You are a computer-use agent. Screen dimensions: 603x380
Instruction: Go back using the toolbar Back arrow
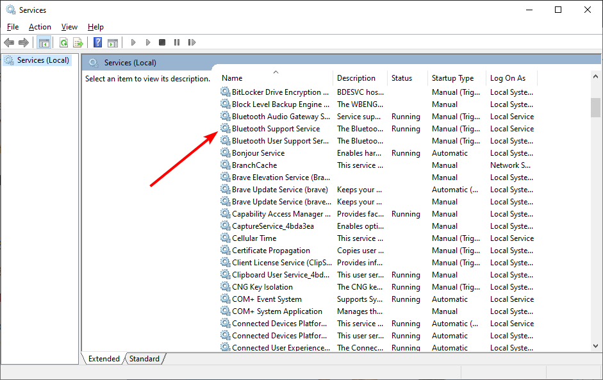[x=9, y=42]
